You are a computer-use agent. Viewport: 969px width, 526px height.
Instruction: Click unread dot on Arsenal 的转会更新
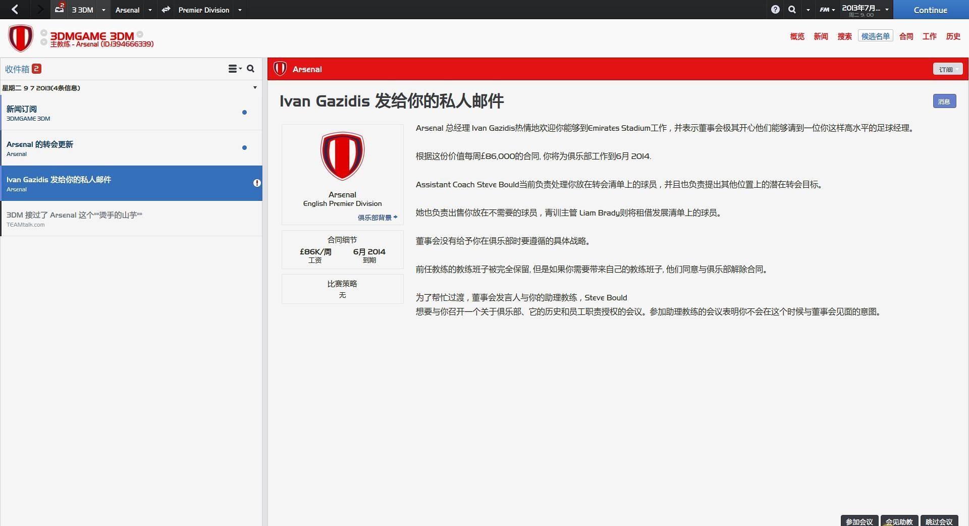(x=244, y=147)
